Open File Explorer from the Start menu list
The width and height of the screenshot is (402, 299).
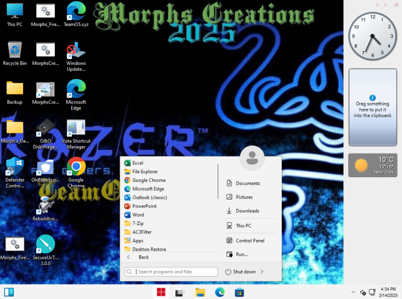(x=170, y=171)
